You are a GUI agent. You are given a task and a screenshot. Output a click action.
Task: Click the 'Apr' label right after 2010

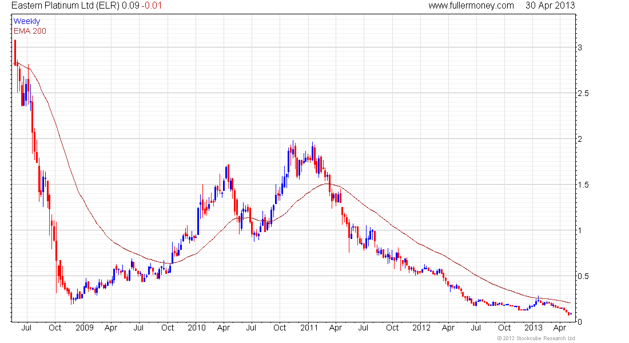coord(224,328)
